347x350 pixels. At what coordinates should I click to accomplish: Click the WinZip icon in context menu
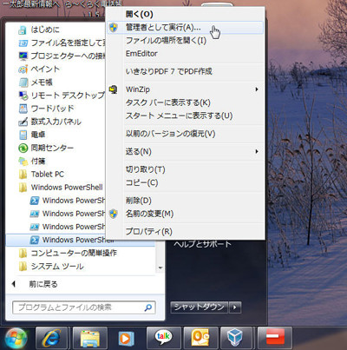pyautogui.click(x=114, y=89)
